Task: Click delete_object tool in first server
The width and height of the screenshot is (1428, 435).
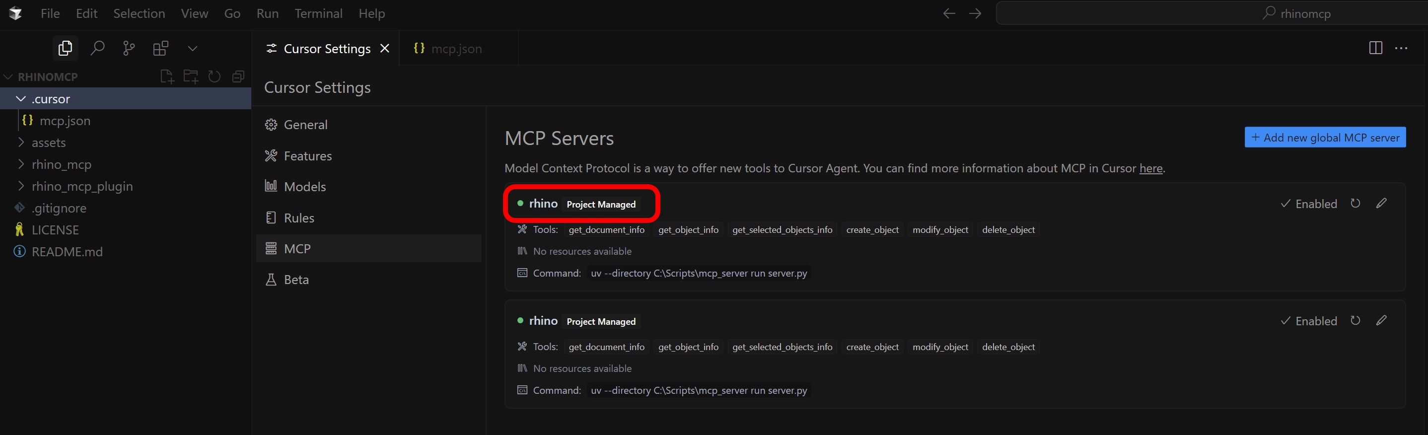Action: coord(1008,229)
